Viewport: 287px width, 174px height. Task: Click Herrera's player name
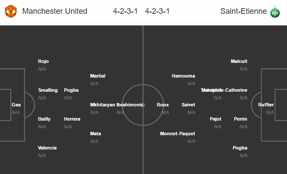point(72,119)
